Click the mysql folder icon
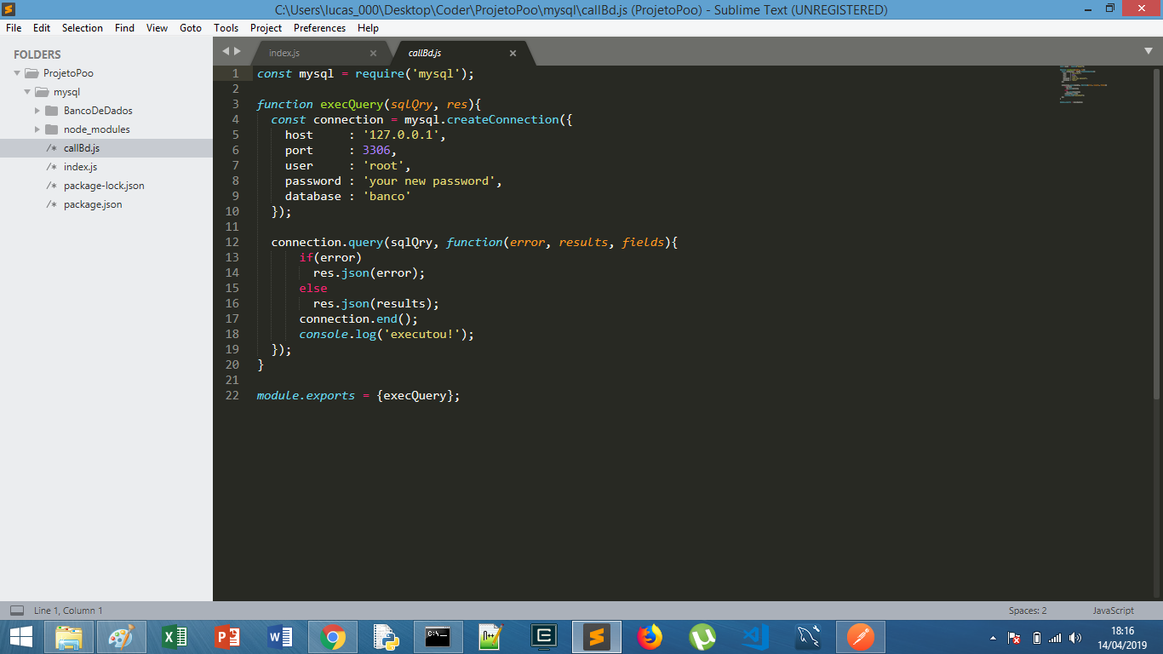This screenshot has height=654, width=1163. pyautogui.click(x=42, y=92)
